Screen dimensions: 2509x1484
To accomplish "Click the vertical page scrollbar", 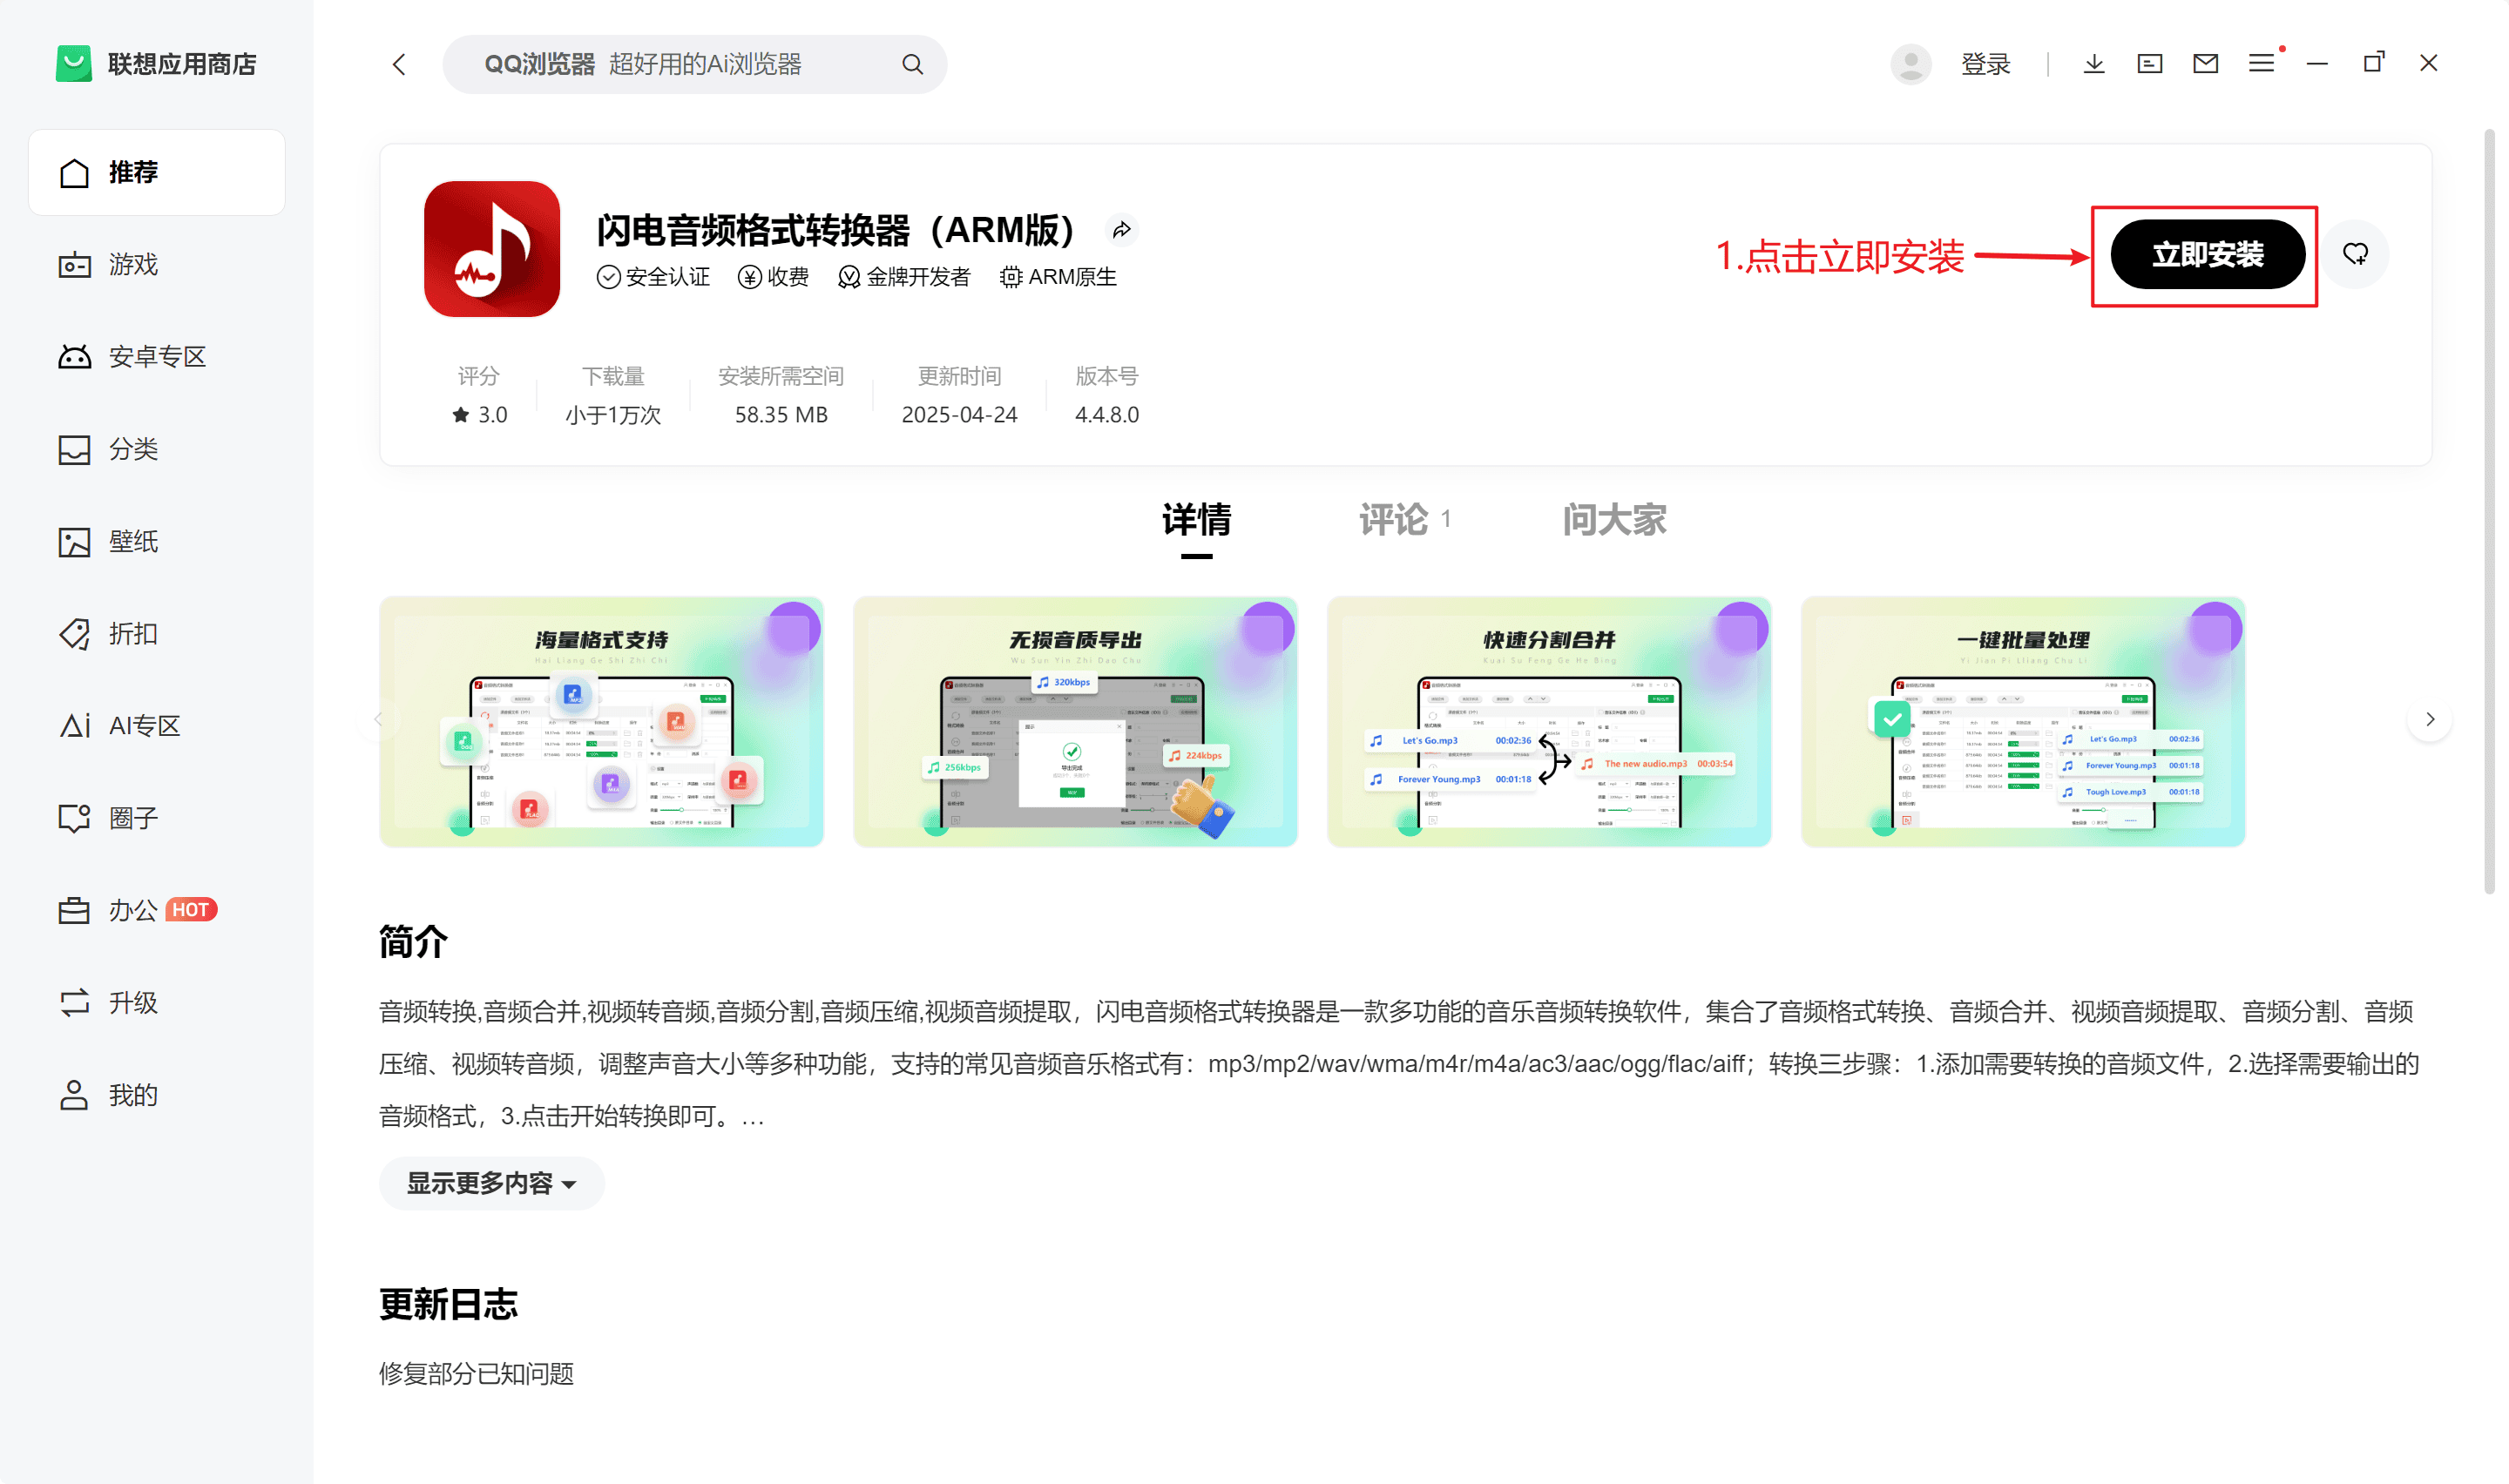I will click(x=2489, y=511).
